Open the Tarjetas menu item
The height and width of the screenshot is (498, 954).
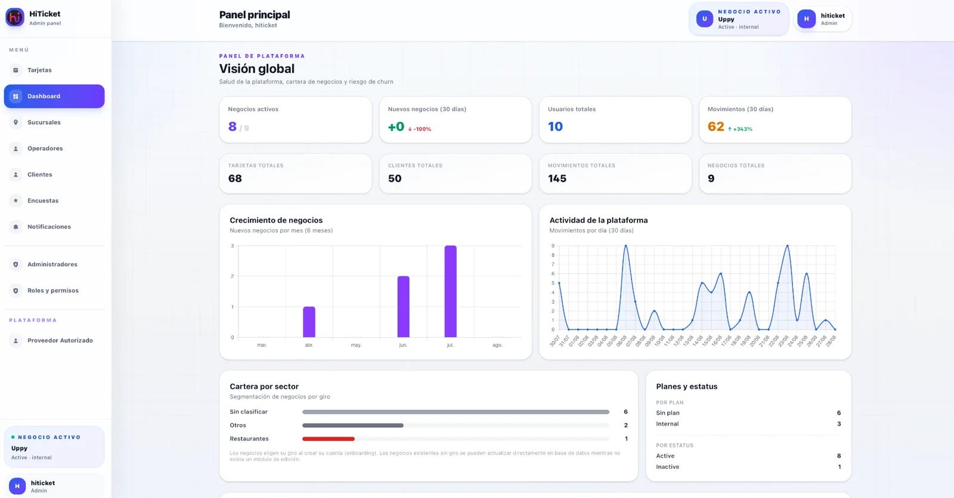click(x=54, y=70)
